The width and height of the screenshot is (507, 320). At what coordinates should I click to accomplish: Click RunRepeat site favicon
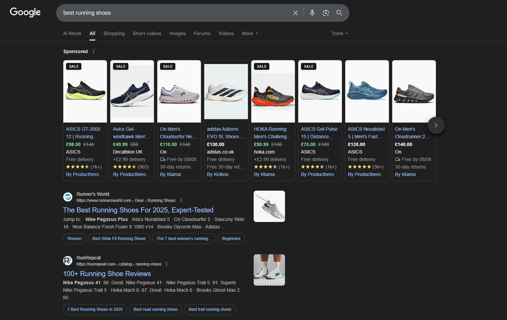pyautogui.click(x=68, y=260)
